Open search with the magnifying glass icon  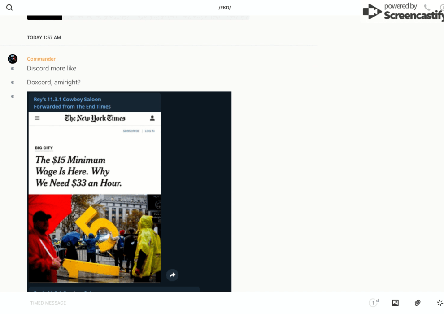pos(9,8)
